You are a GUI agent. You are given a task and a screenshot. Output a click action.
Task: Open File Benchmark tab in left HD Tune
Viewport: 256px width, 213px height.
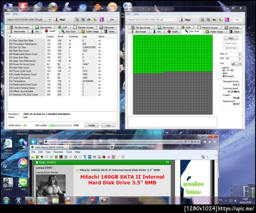point(19,27)
